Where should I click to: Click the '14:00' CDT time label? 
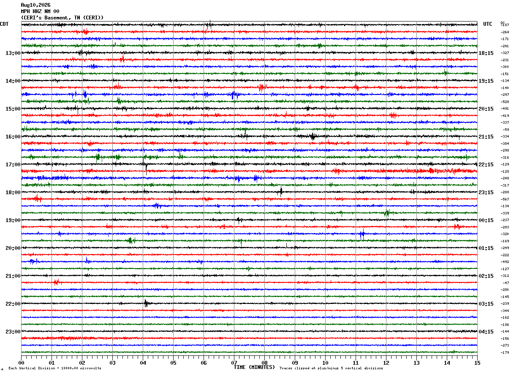coord(13,81)
